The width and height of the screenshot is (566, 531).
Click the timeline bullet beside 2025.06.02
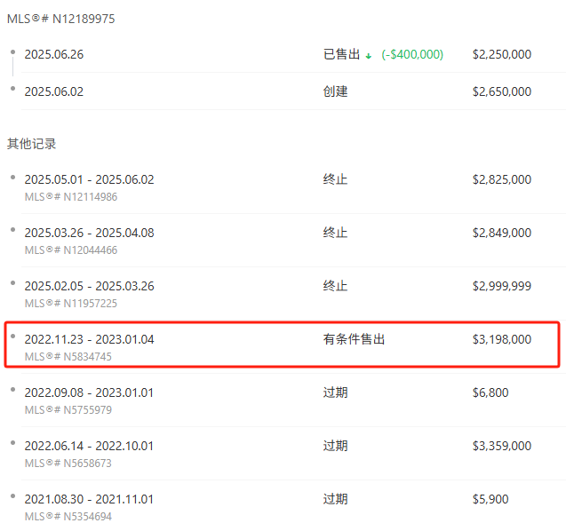pos(12,88)
